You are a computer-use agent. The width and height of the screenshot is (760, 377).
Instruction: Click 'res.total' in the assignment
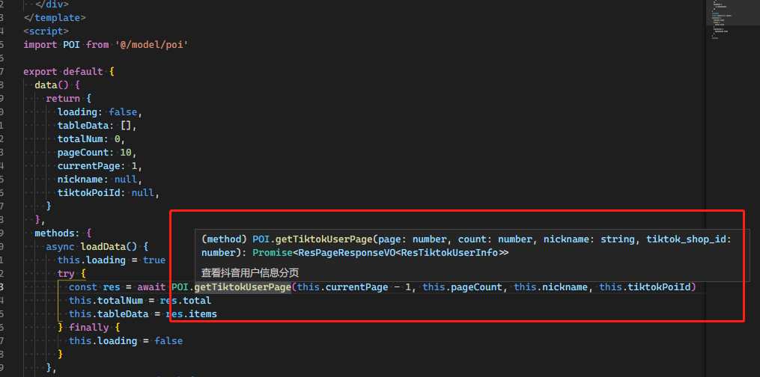tap(186, 301)
